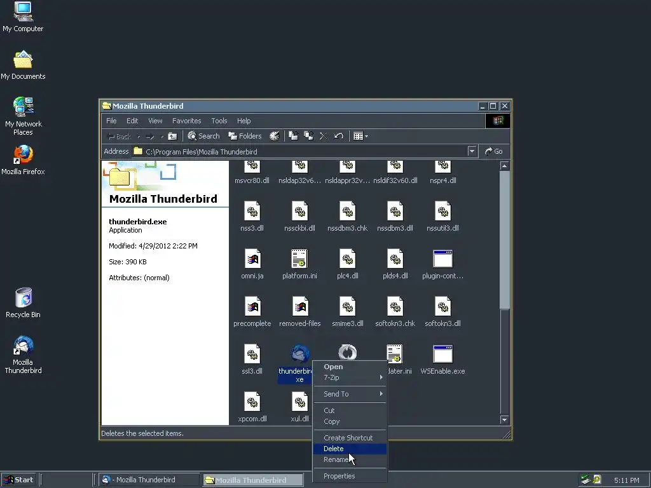The width and height of the screenshot is (651, 488).
Task: Choose Open from the context menu
Action: pyautogui.click(x=350, y=367)
